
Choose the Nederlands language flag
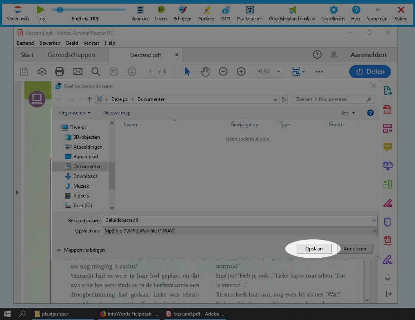18,10
